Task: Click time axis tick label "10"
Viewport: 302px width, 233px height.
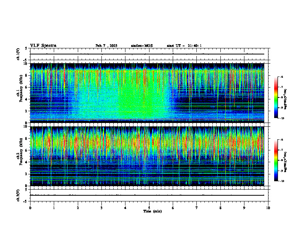Action: 268,208
